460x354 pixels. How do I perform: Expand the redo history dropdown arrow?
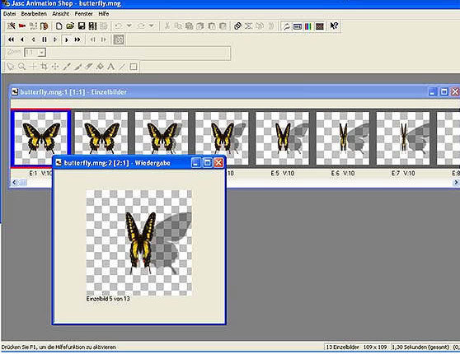tap(152, 26)
